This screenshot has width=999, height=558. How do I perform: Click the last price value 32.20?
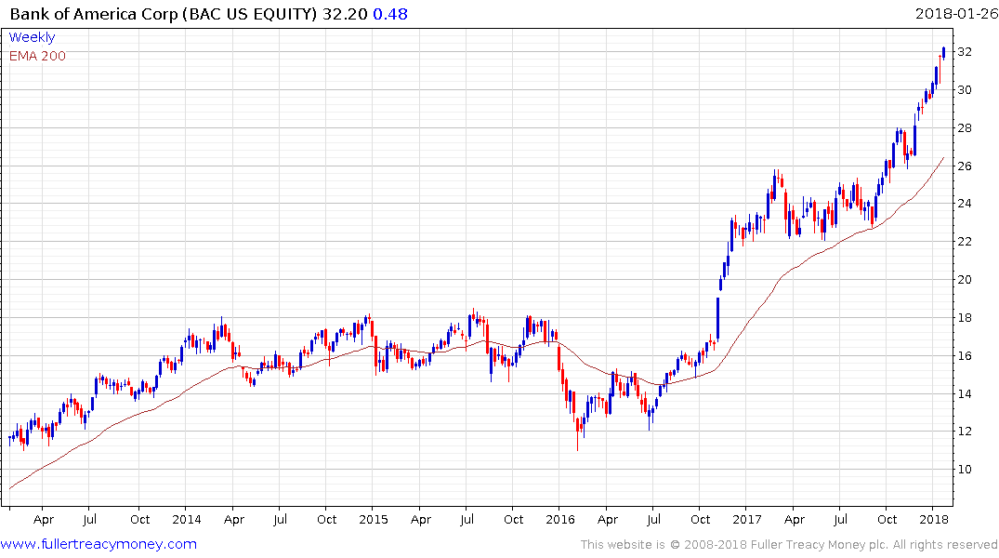pos(345,13)
